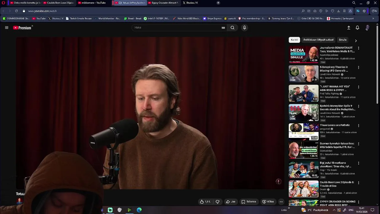Open the Epstein's Money Man video title

338,108
